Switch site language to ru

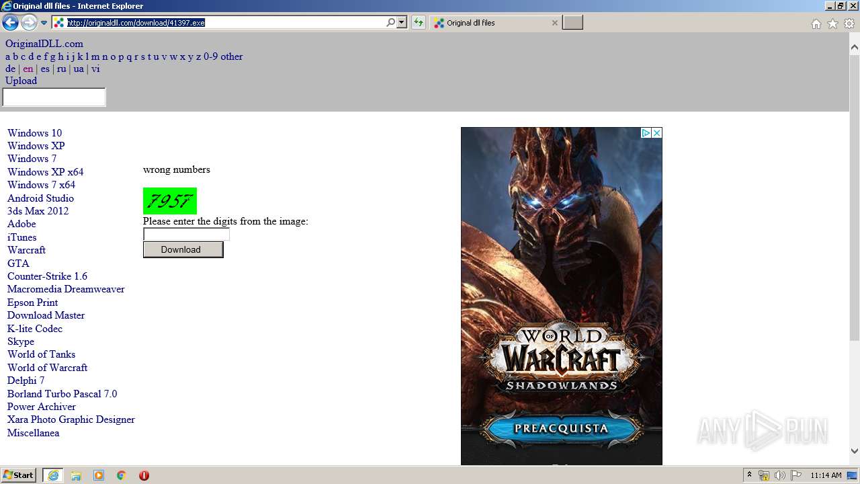point(61,69)
